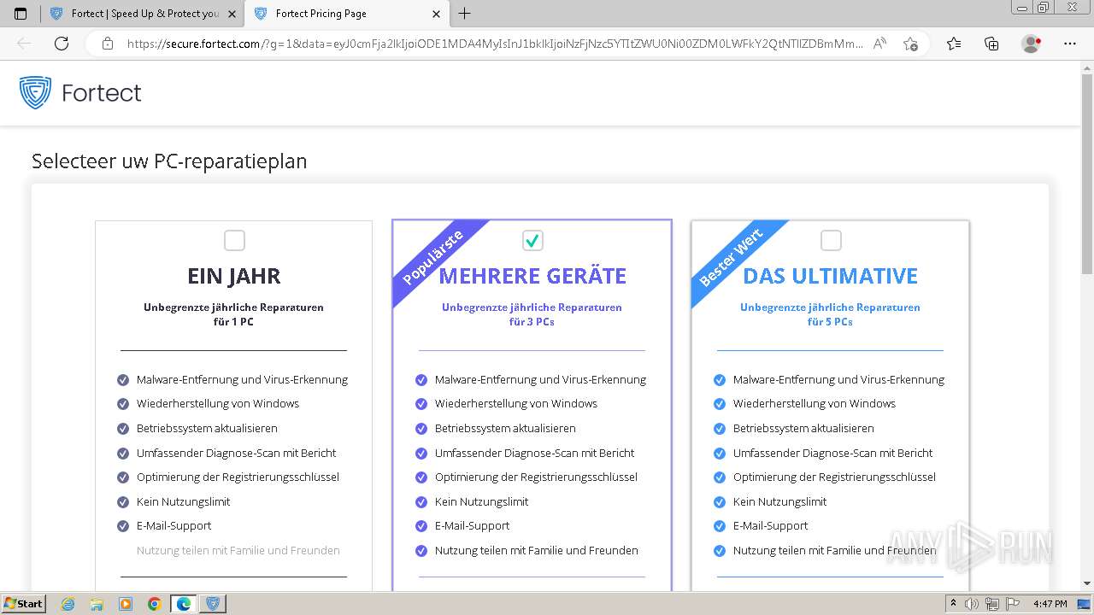This screenshot has width=1094, height=615.
Task: Click the Bester Wert ribbon badge
Action: [731, 257]
